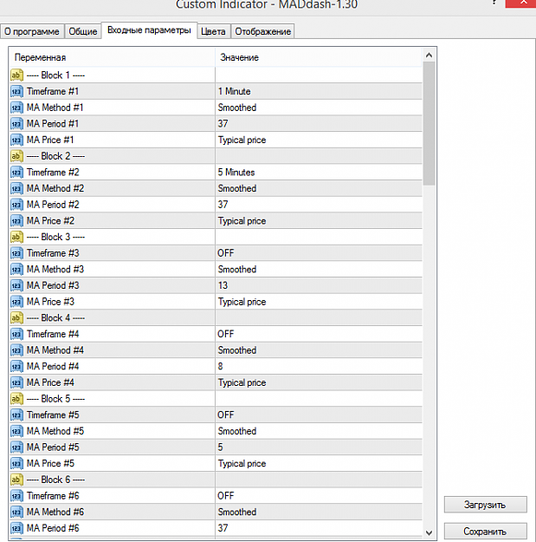Click the numeric icon beside MA Price #3

16,302
